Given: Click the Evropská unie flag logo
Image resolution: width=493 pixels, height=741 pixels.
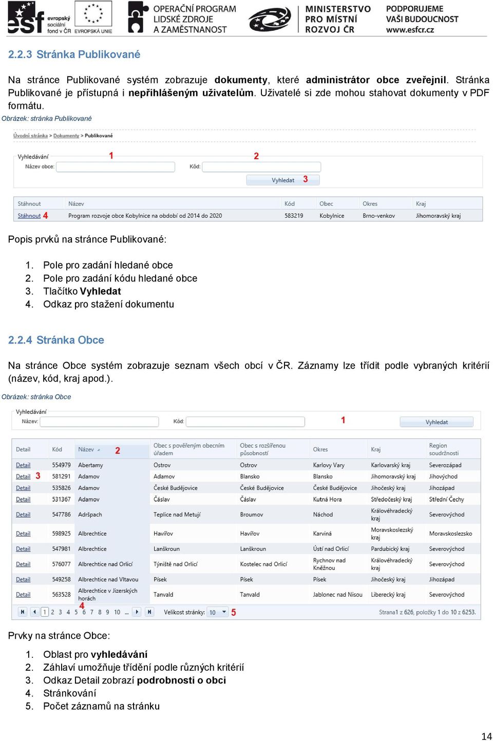Looking at the screenshot, I should [x=93, y=17].
